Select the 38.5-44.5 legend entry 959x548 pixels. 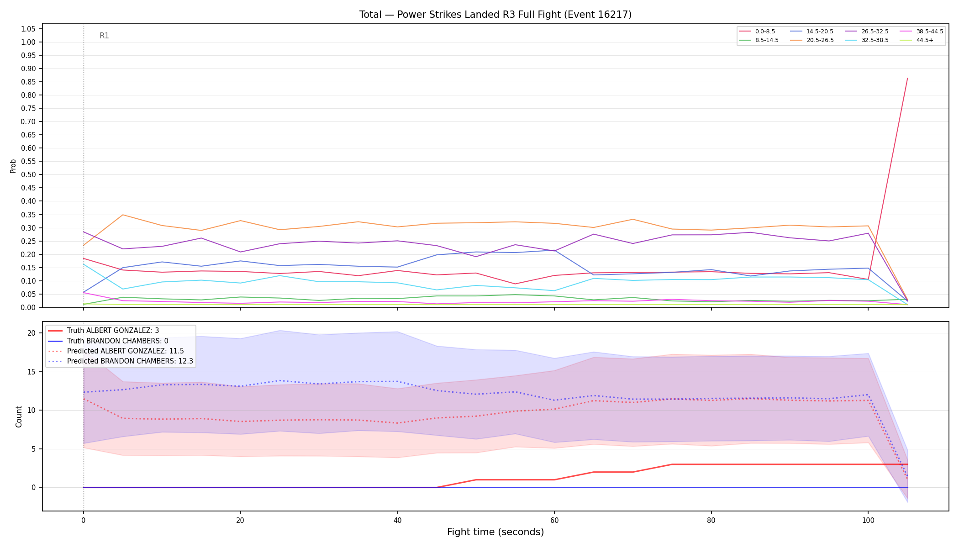(x=922, y=32)
